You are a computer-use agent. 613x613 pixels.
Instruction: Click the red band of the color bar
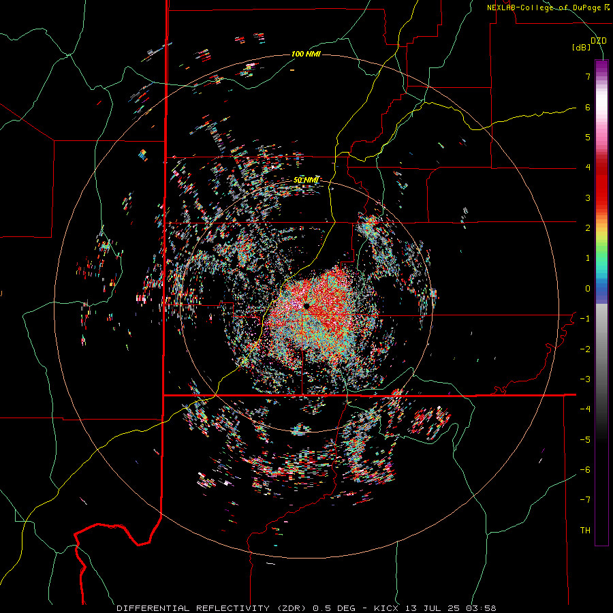click(601, 184)
